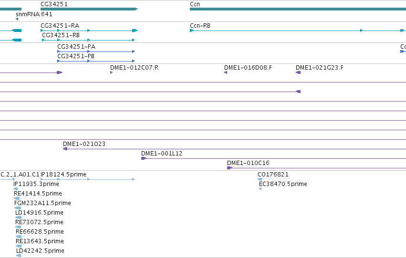Select the RE73072.5prime EST label

[39, 222]
